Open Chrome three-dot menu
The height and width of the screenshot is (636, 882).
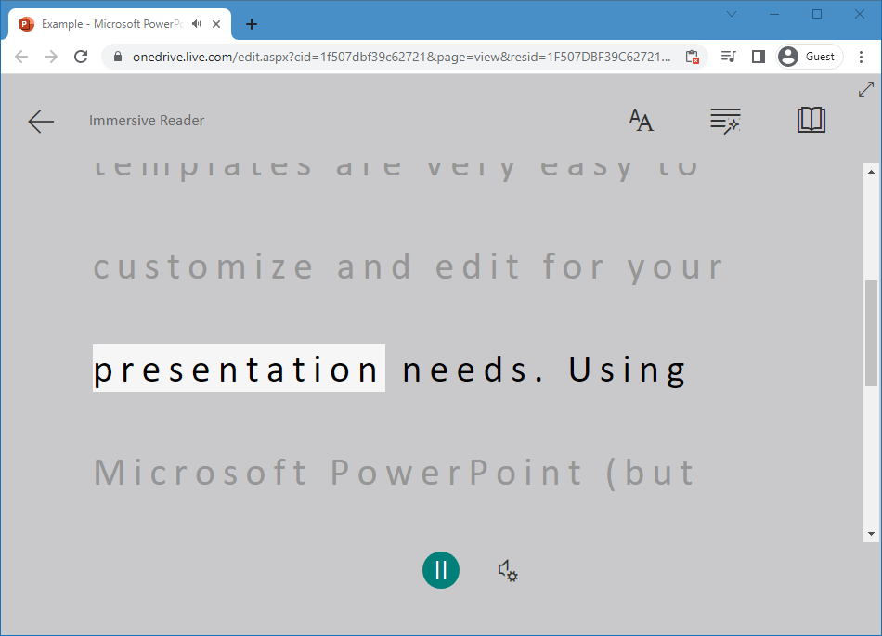click(x=862, y=57)
